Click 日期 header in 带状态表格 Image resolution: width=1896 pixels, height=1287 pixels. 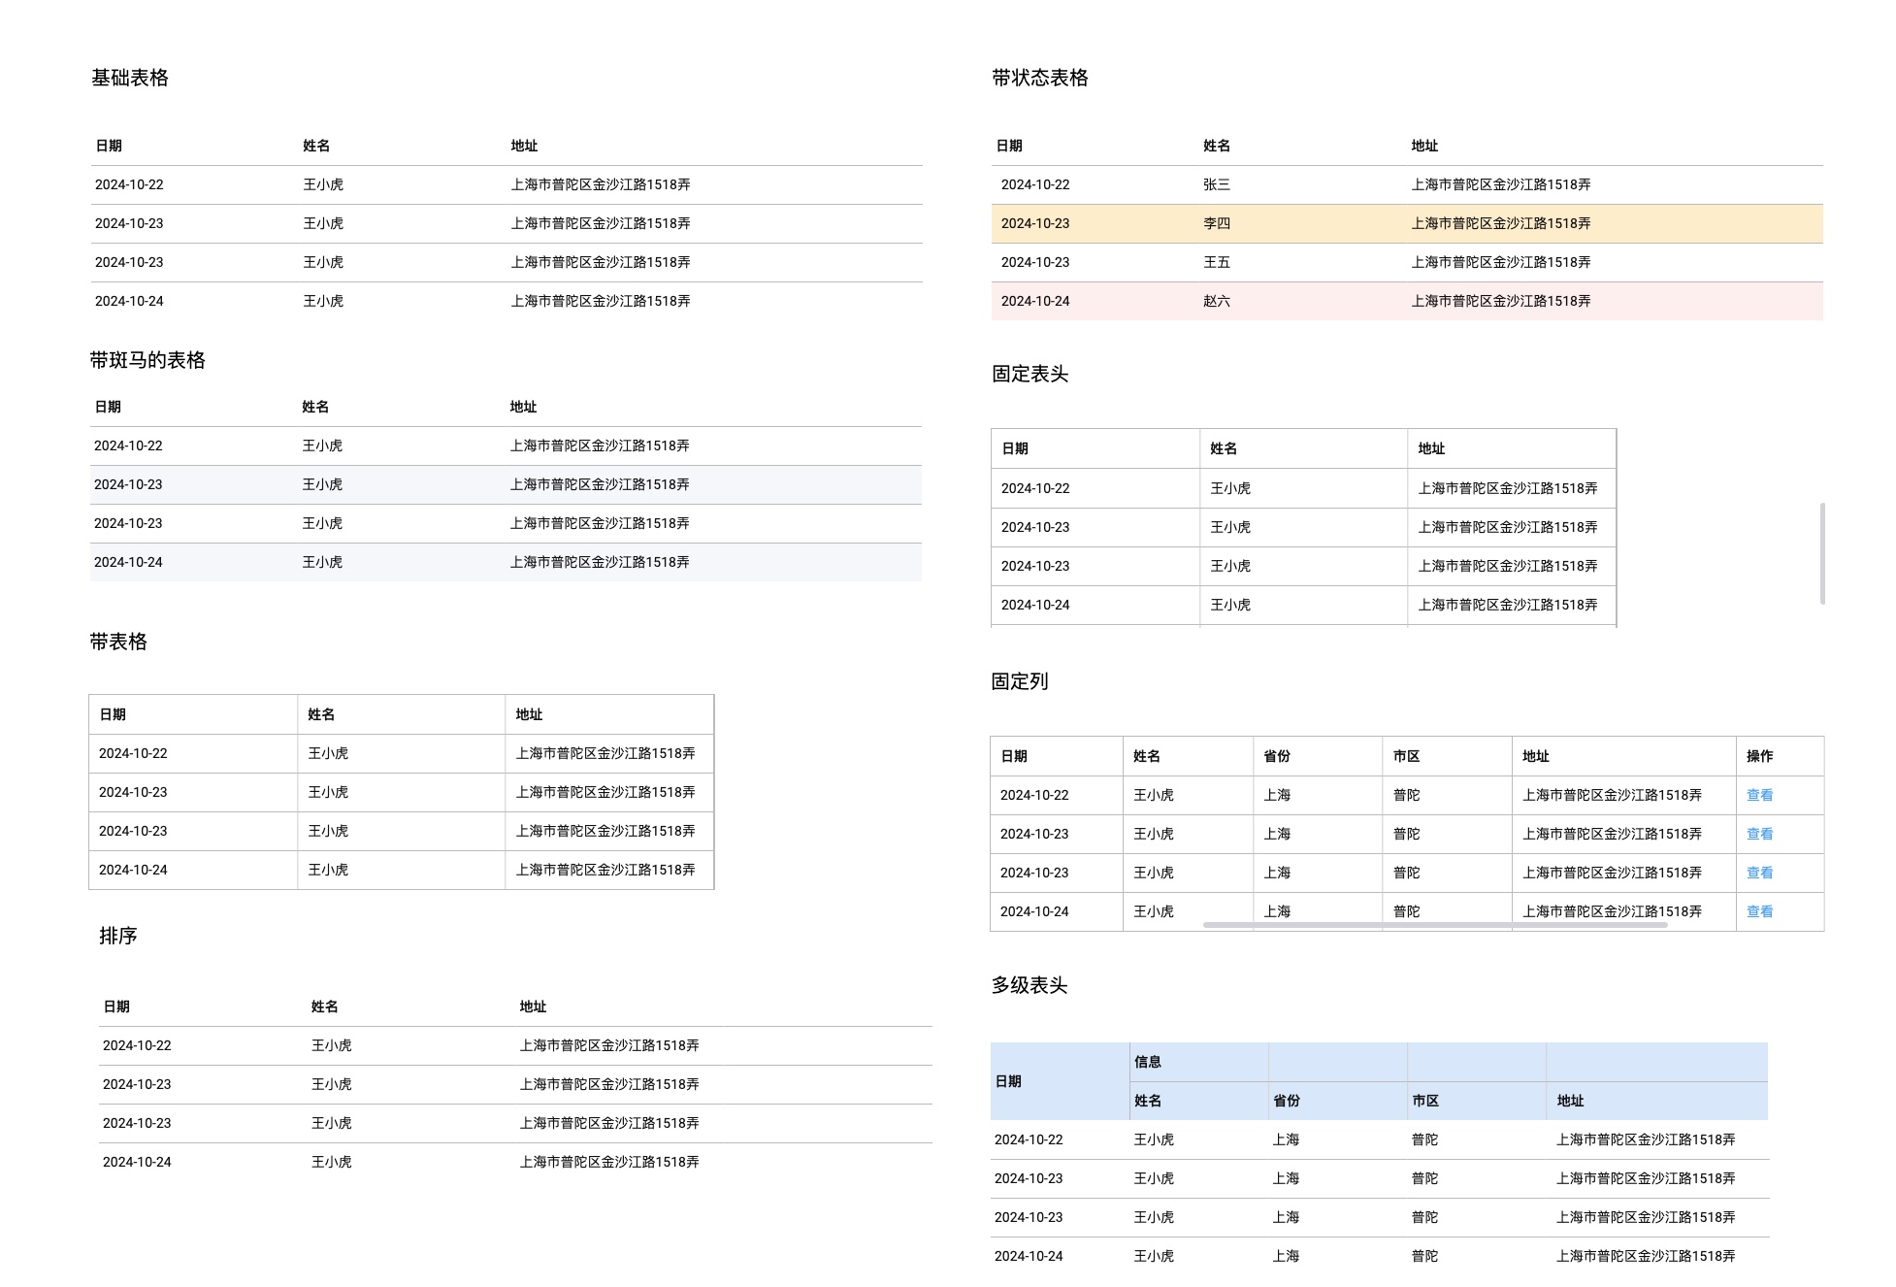click(x=1009, y=146)
